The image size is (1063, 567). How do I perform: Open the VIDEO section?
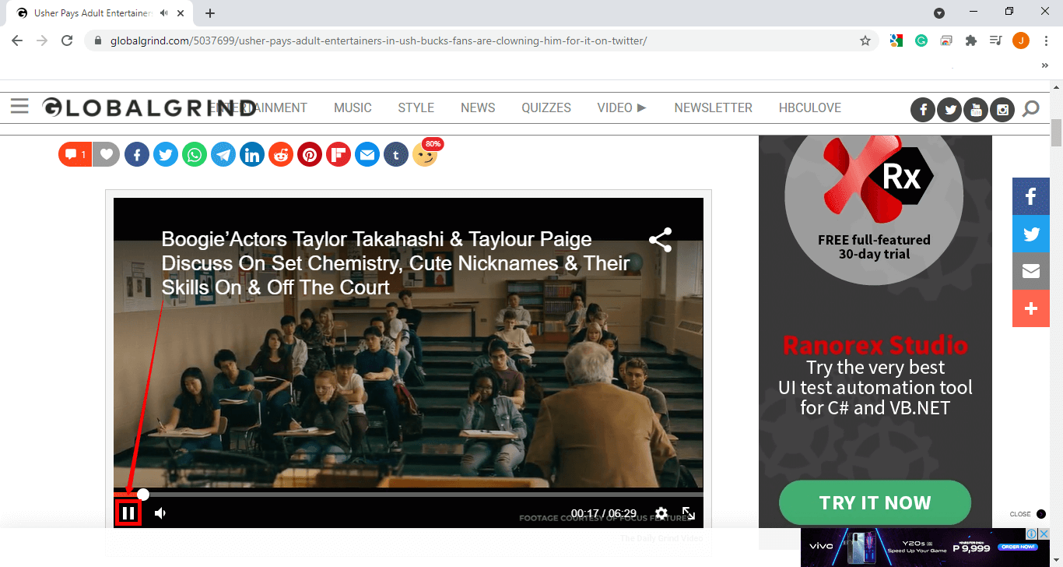point(622,107)
